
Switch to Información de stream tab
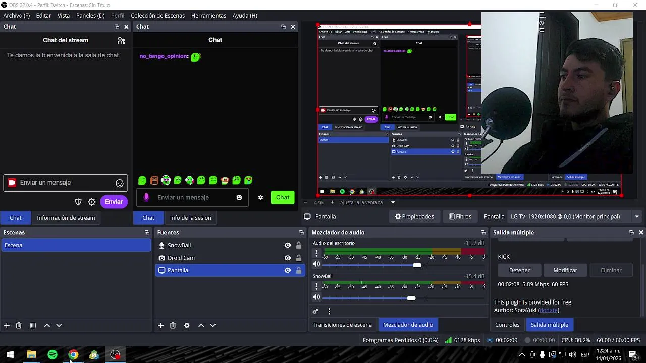pyautogui.click(x=66, y=218)
